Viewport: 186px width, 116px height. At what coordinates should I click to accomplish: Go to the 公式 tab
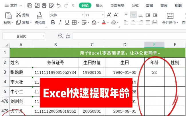tap(135, 5)
